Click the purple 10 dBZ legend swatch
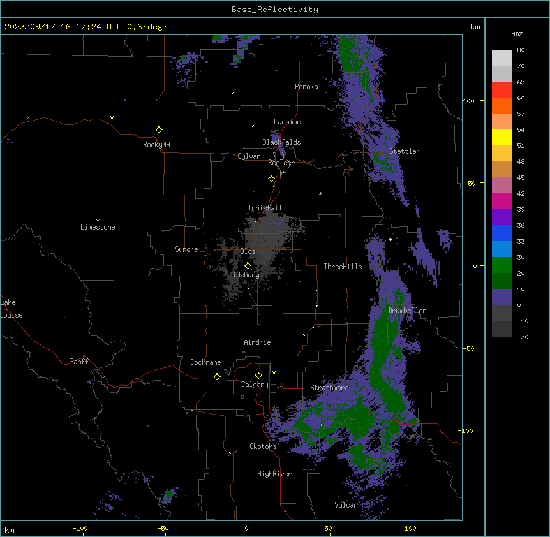This screenshot has height=537, width=550. [502, 297]
